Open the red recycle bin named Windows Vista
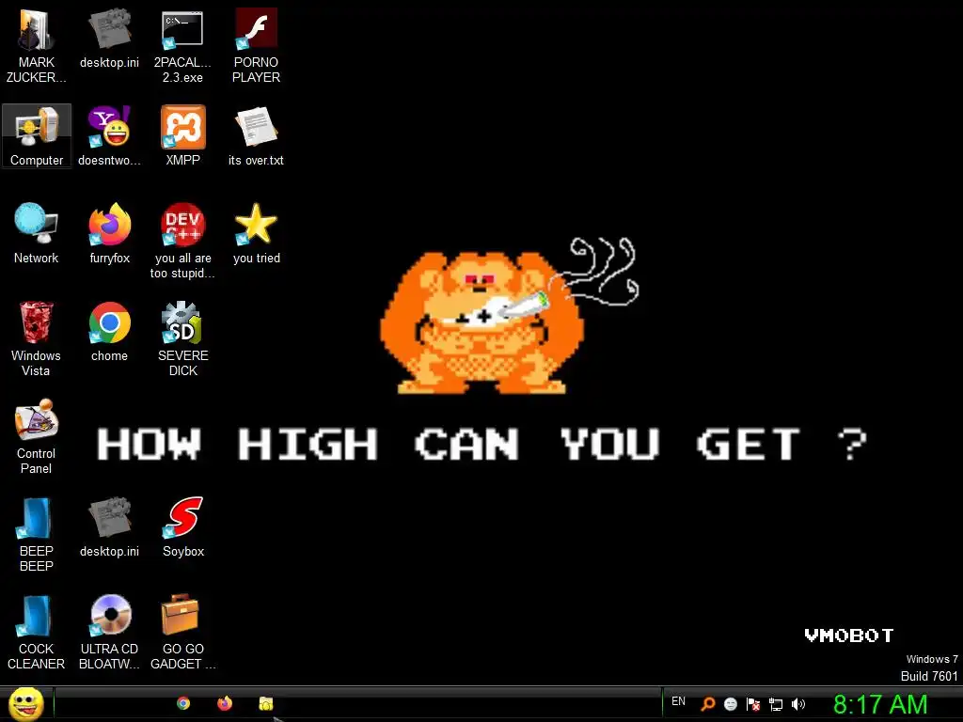Screen dimensions: 963x722 click(x=37, y=338)
